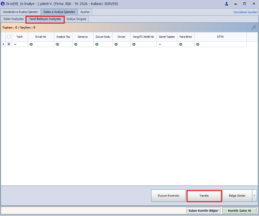Click the Vergi/TC Kimlik No column header
The height and width of the screenshot is (216, 259).
(143, 37)
